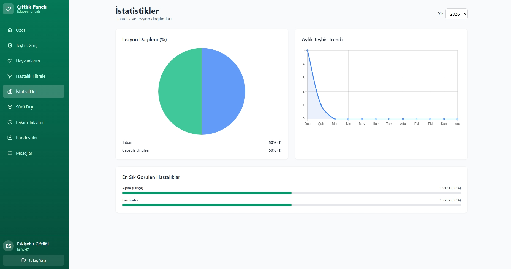This screenshot has height=269, width=511.
Task: Click the Sürü Dışı box icon
Action: (x=10, y=107)
